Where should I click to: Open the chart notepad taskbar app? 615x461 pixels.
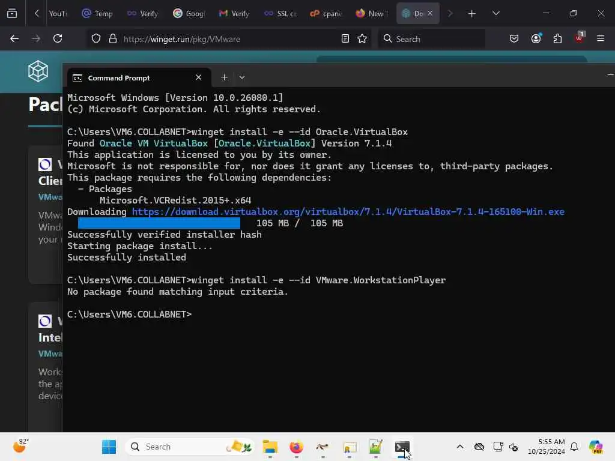point(375,447)
